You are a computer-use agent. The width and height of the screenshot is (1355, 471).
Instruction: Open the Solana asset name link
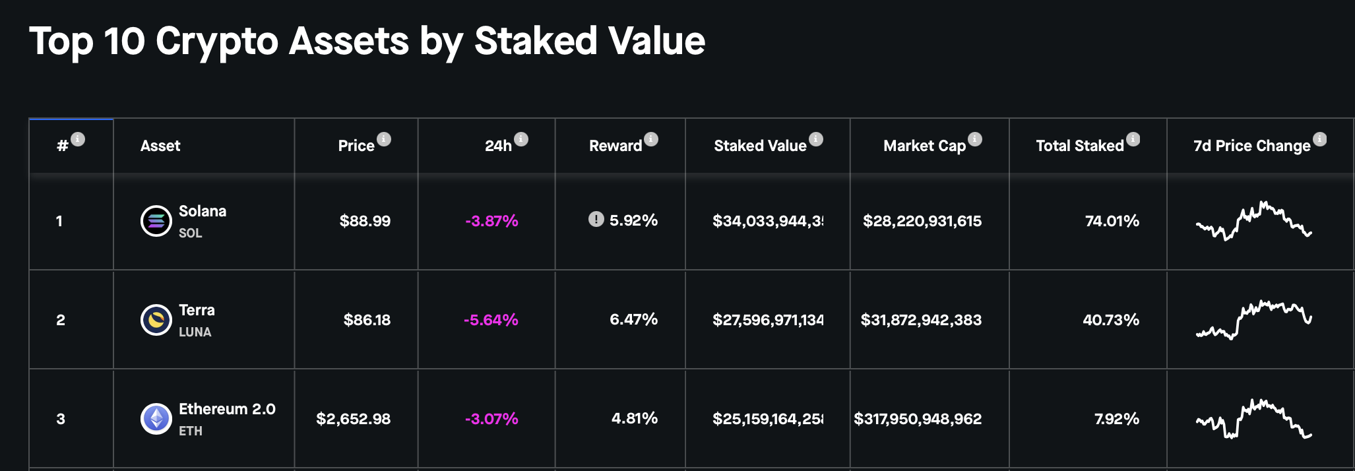(x=203, y=211)
